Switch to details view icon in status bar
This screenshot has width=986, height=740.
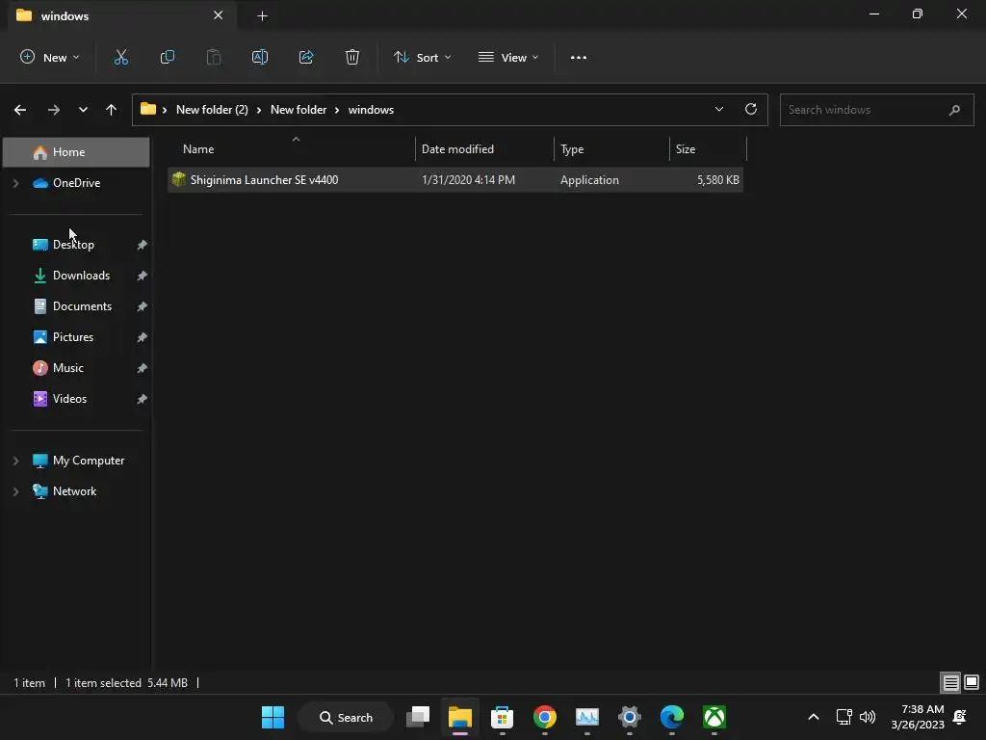[950, 682]
